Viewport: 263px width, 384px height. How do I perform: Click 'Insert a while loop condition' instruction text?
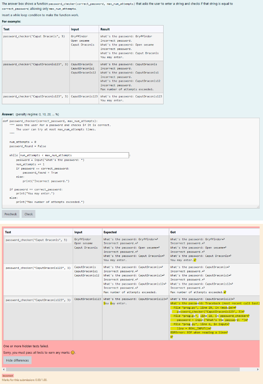pos(41,15)
